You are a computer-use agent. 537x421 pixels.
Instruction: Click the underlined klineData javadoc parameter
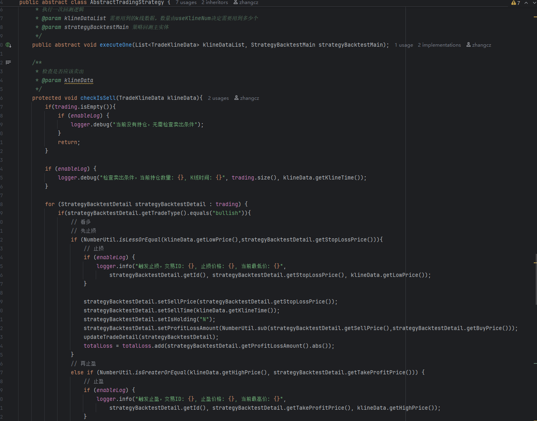(x=78, y=80)
